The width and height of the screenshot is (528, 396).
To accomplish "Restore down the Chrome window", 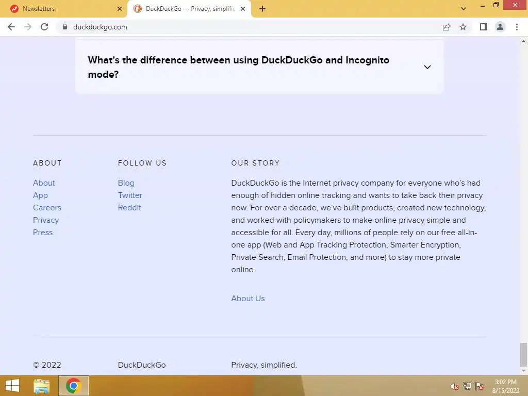I will [x=496, y=5].
